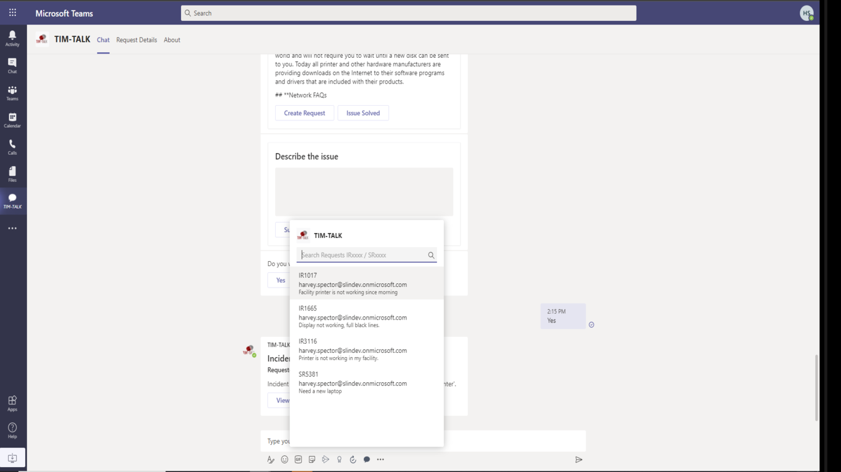Select request IR1017 facility printer

pos(366,283)
